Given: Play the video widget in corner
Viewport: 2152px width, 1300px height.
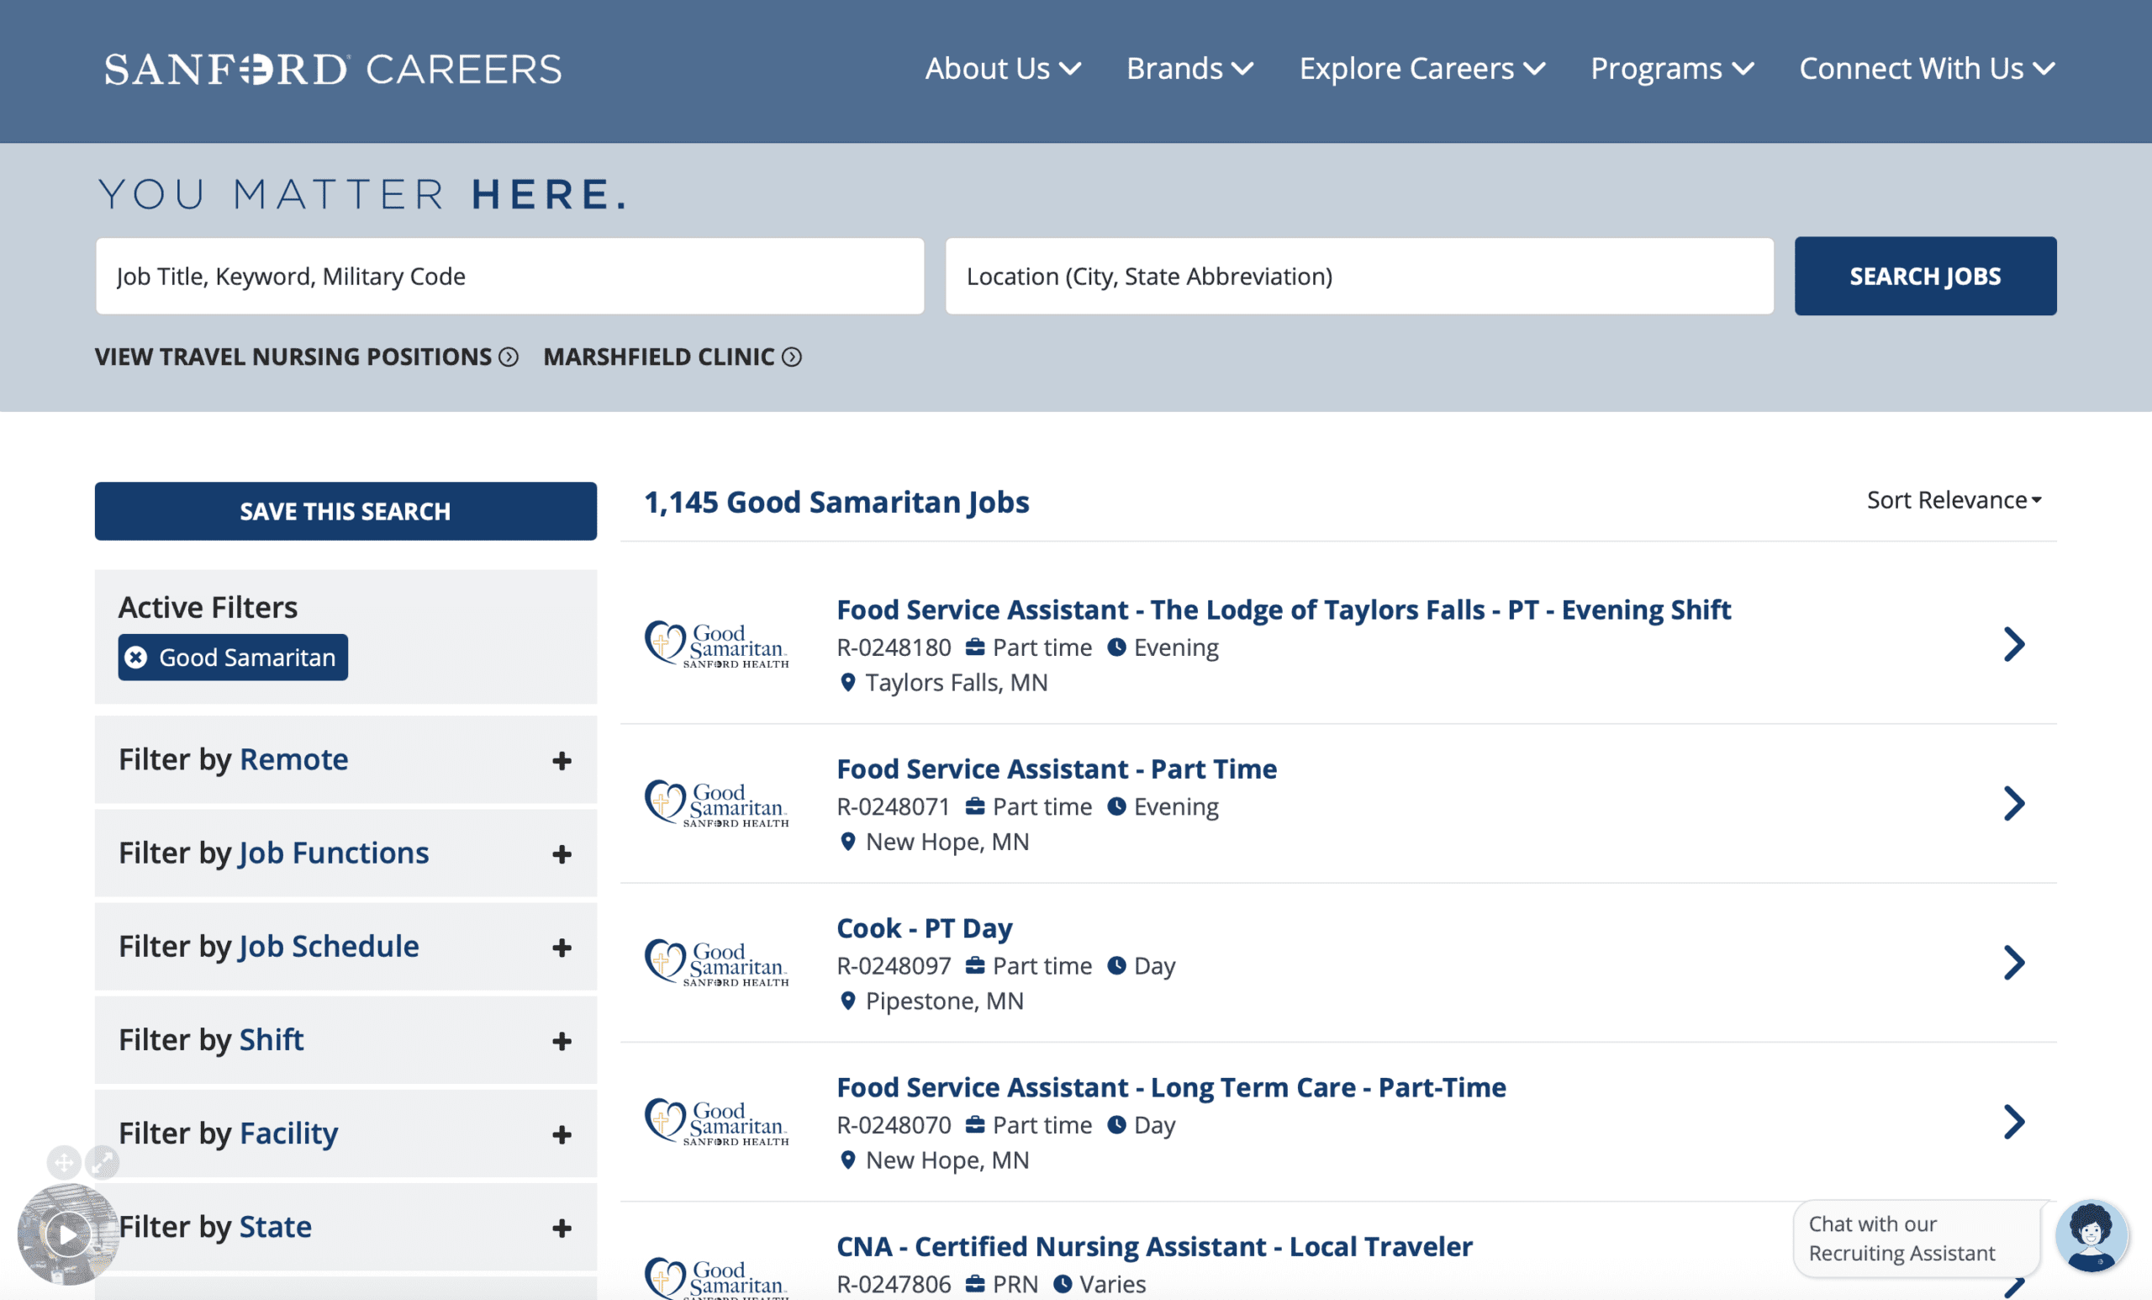Looking at the screenshot, I should tap(67, 1234).
